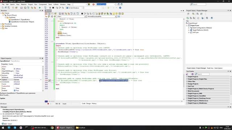232x130 pixels.
Task: Toggle AllowAllUp checkbox in Object Inspector
Action: point(14,73)
